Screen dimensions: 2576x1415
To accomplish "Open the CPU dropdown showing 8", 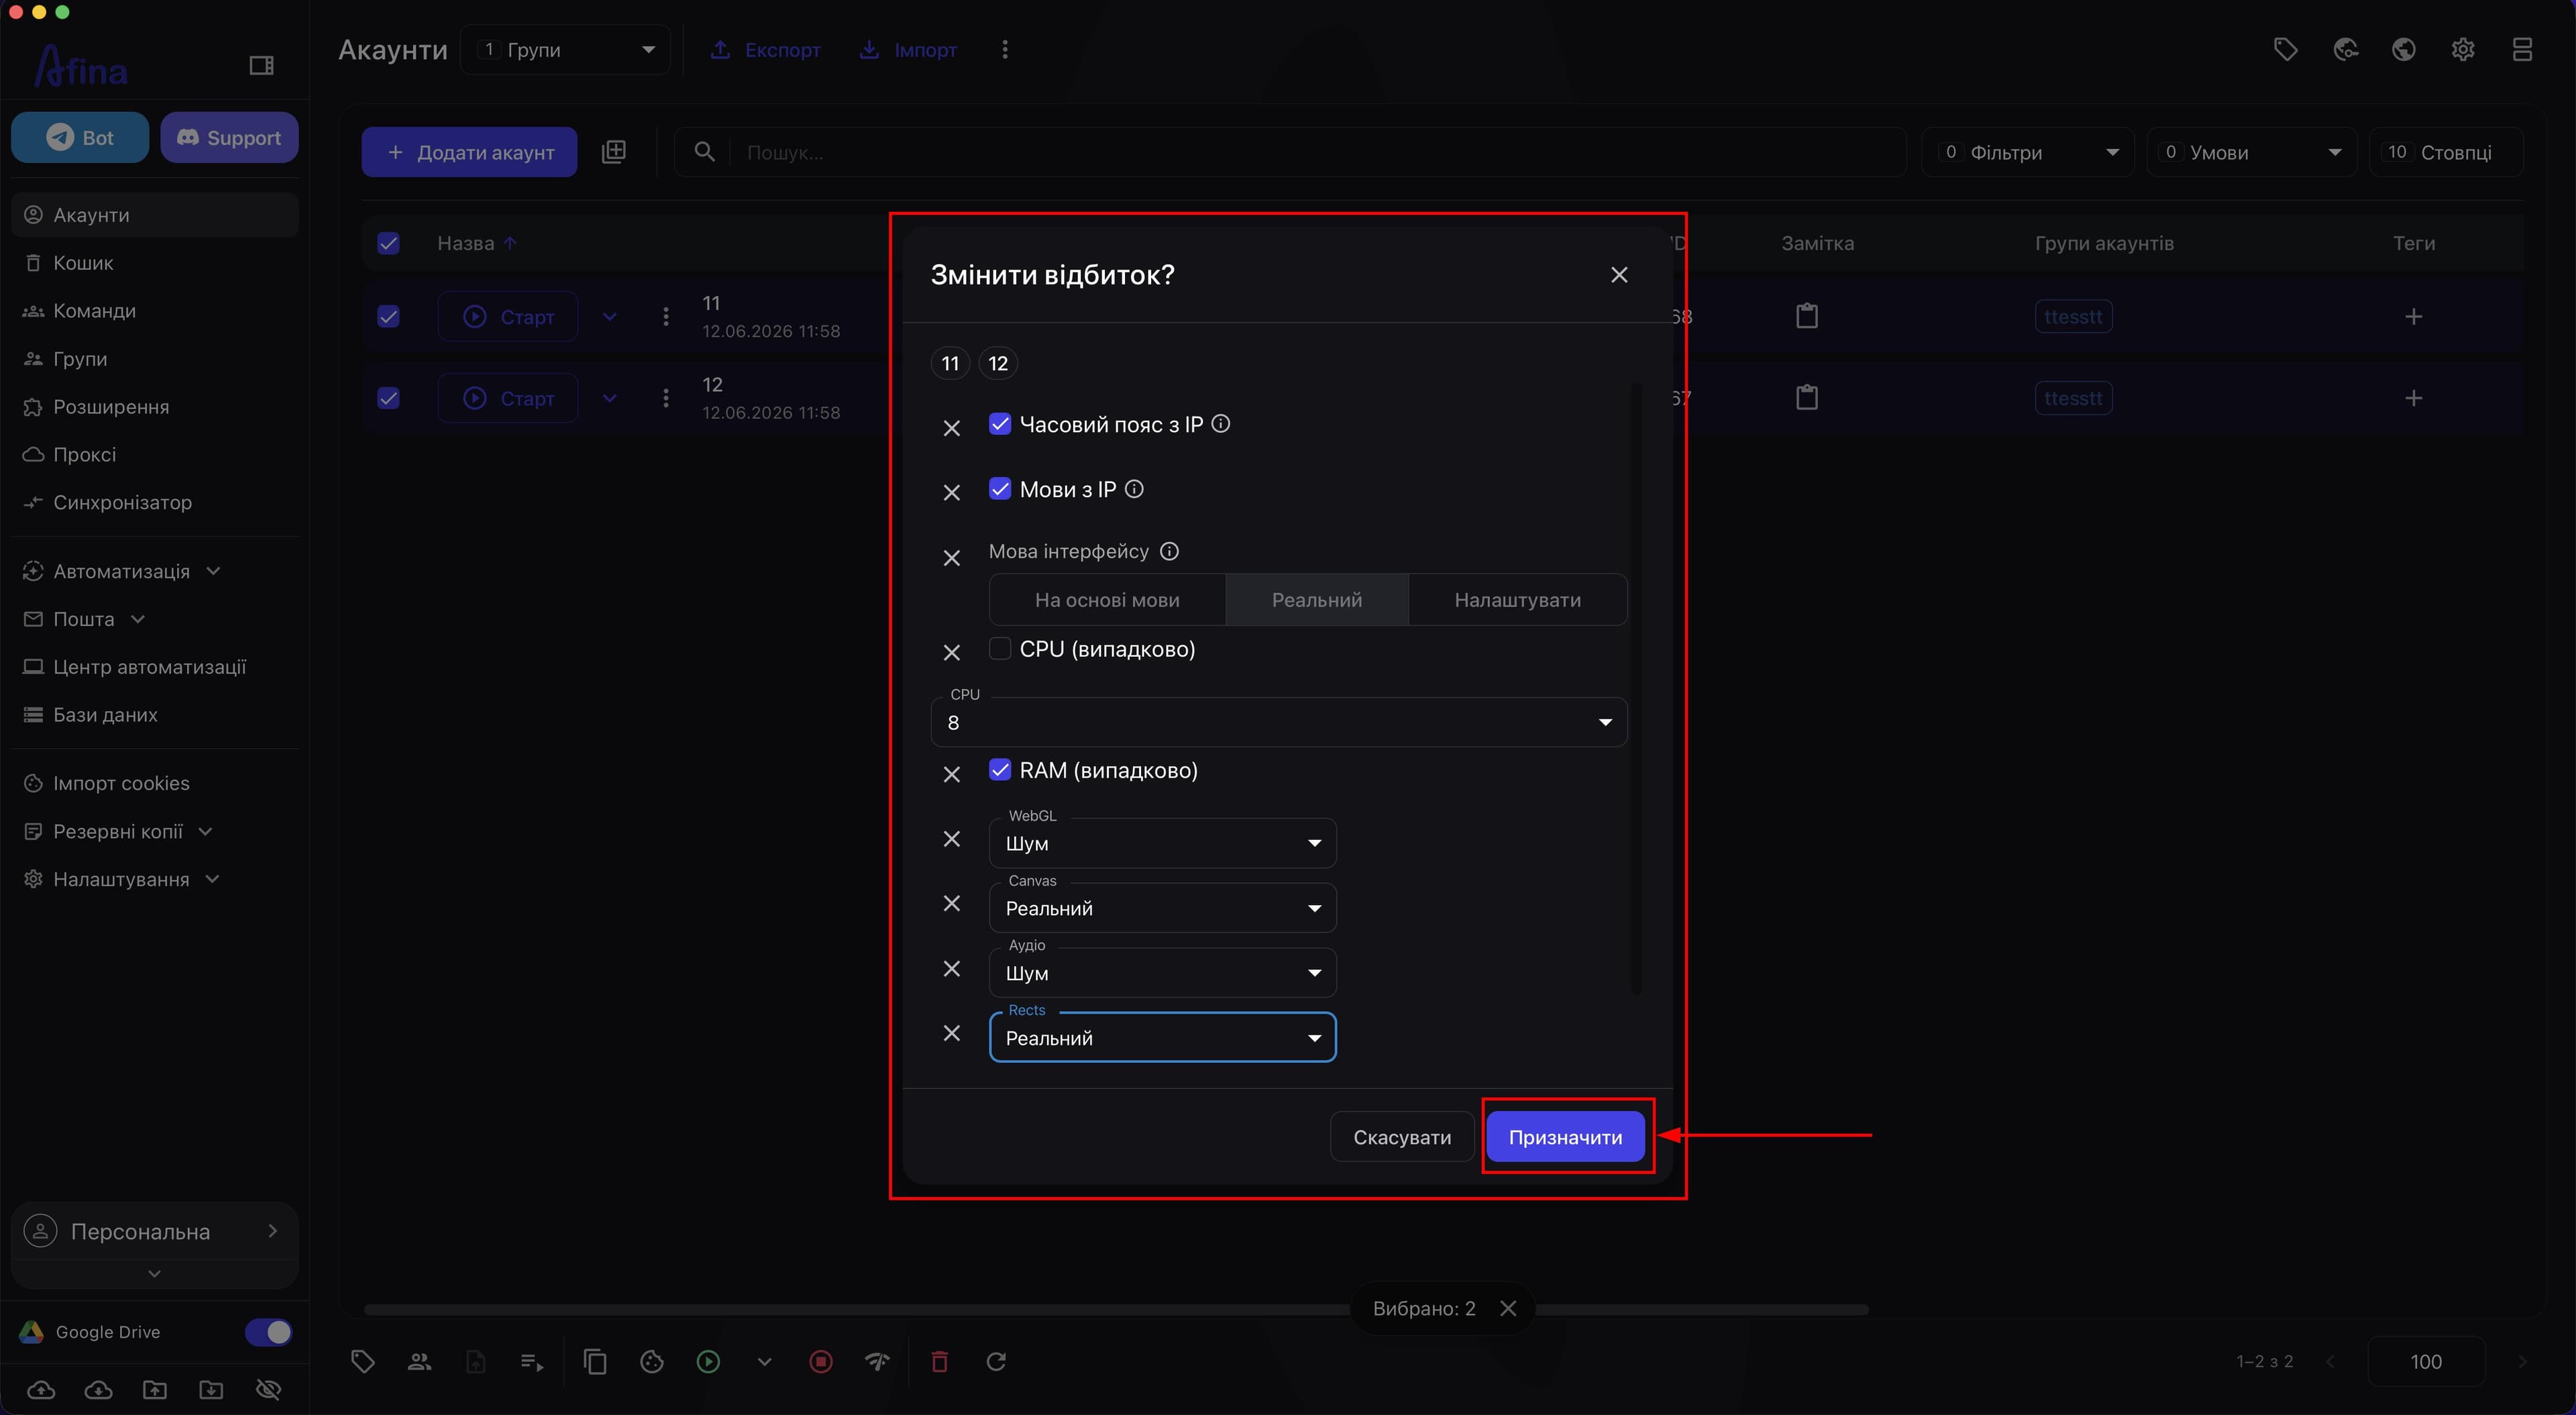I will [x=1278, y=722].
